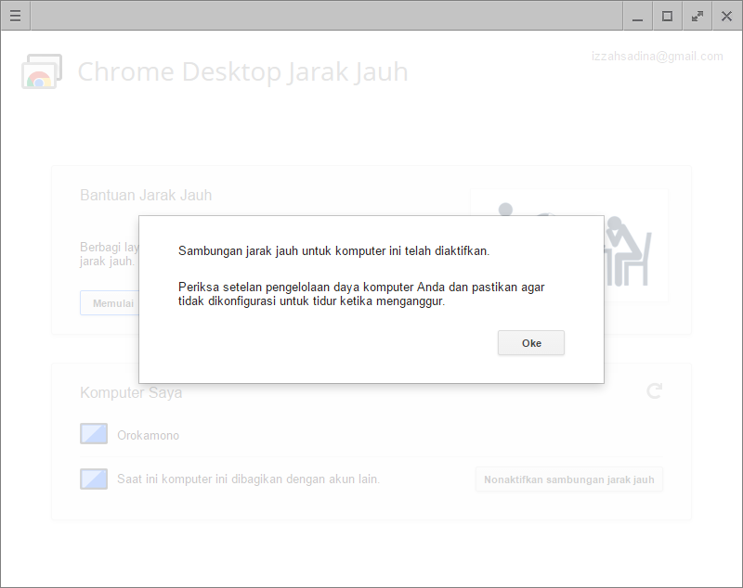Refresh the Komputer Saya list icon
The image size is (743, 588).
tap(655, 390)
